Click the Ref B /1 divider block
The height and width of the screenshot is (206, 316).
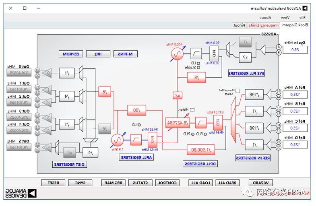coord(254,111)
